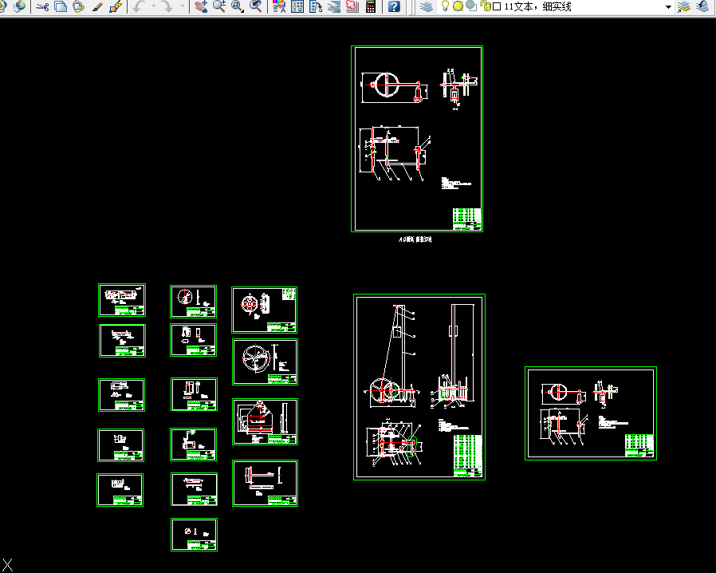
Task: Click the Undo arrow
Action: (140, 6)
